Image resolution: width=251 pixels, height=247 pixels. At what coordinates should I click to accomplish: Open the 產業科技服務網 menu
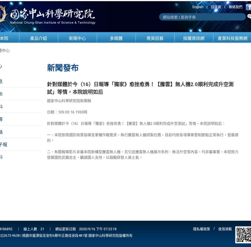232,38
